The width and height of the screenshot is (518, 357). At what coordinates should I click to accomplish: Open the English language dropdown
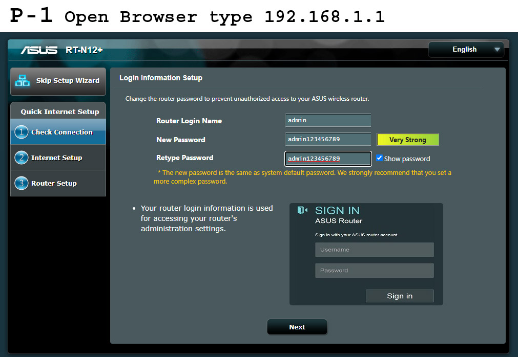(x=466, y=50)
